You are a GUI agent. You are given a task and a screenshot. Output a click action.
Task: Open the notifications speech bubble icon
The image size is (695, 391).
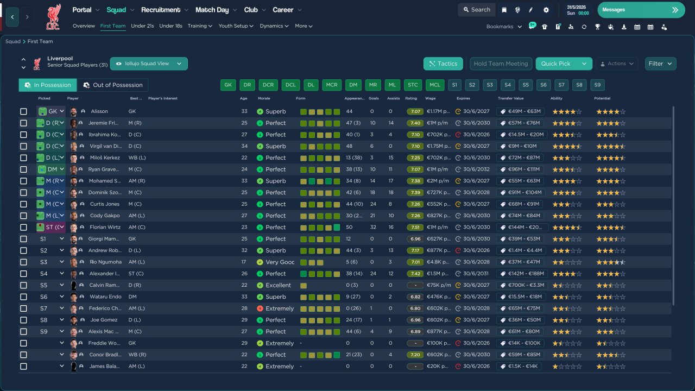tap(532, 27)
